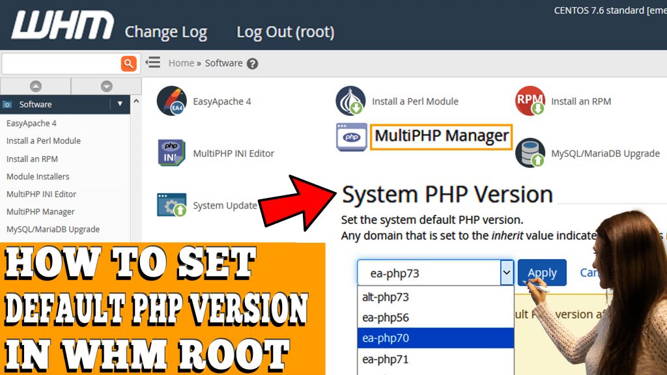Click the orange search magnifier icon
Screen dimensions: 667x375
pyautogui.click(x=129, y=62)
